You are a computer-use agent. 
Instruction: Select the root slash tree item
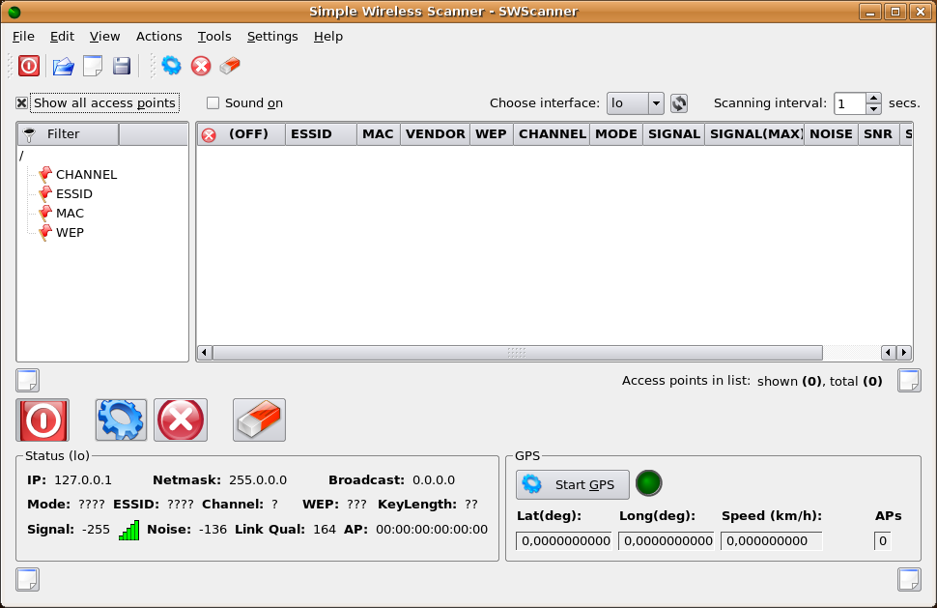pos(21,156)
